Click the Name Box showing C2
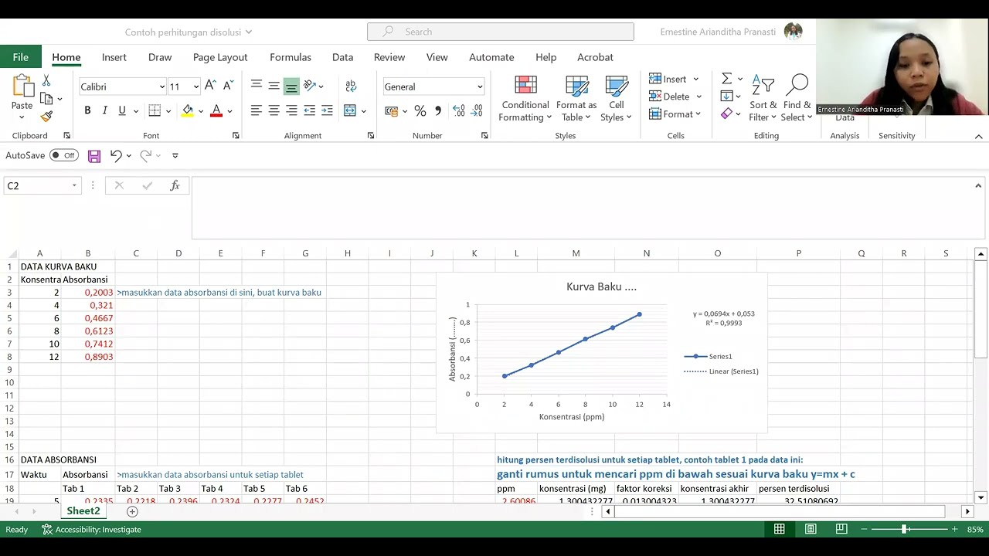Image resolution: width=989 pixels, height=556 pixels. pyautogui.click(x=42, y=185)
